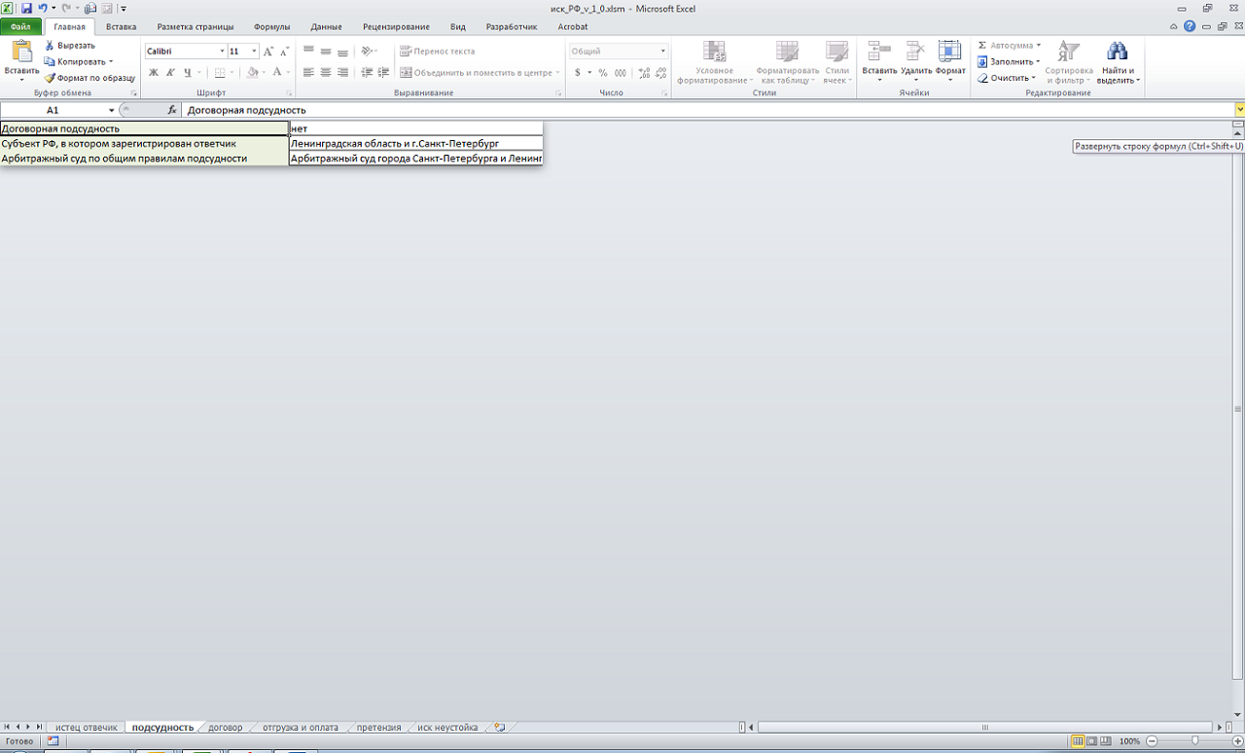Click the Save icon in quick access toolbar
The width and height of the screenshot is (1245, 753).
pyautogui.click(x=26, y=8)
